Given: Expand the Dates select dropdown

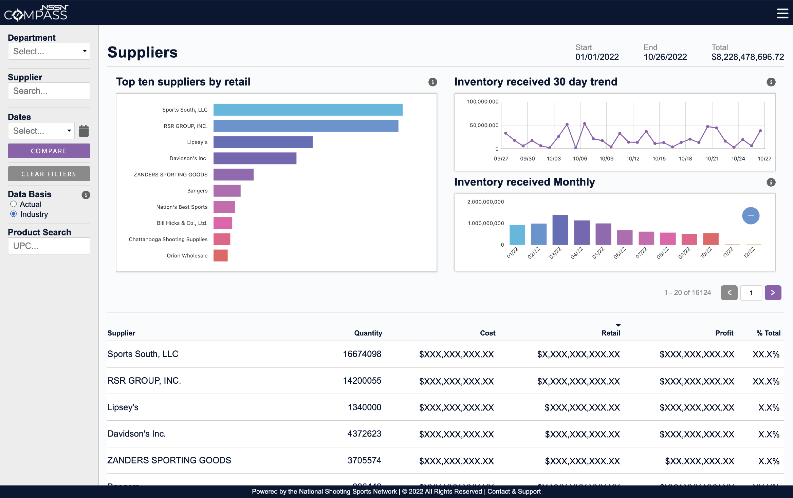Looking at the screenshot, I should (x=41, y=131).
